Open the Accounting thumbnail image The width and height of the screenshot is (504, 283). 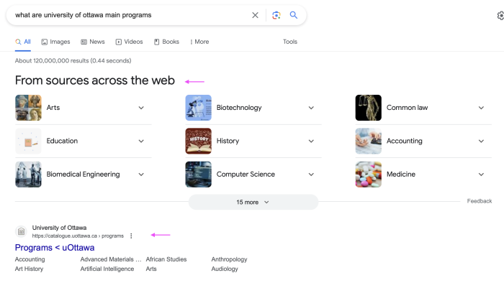pos(369,141)
